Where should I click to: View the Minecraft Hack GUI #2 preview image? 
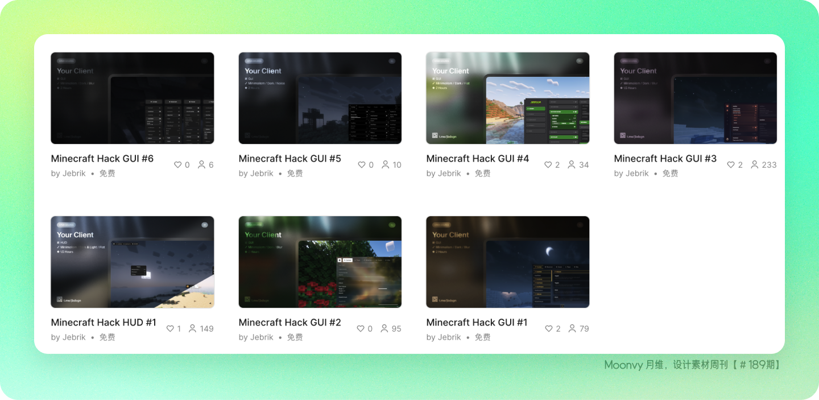[320, 262]
